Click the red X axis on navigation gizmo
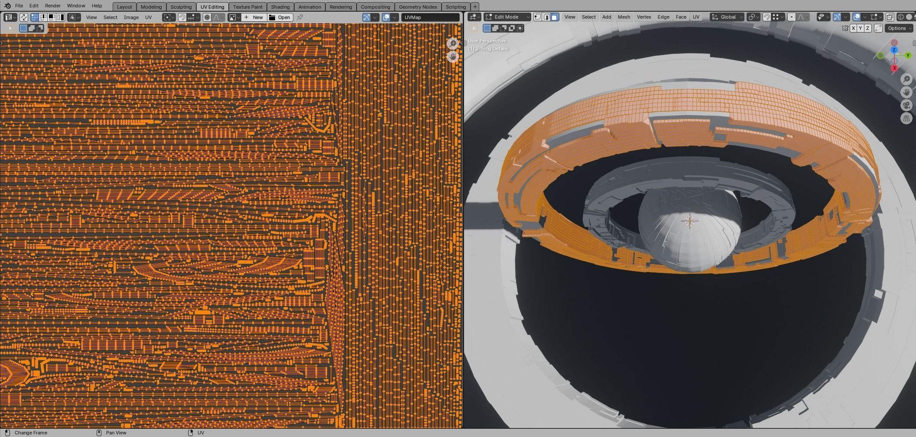The height and width of the screenshot is (437, 916). tap(894, 68)
